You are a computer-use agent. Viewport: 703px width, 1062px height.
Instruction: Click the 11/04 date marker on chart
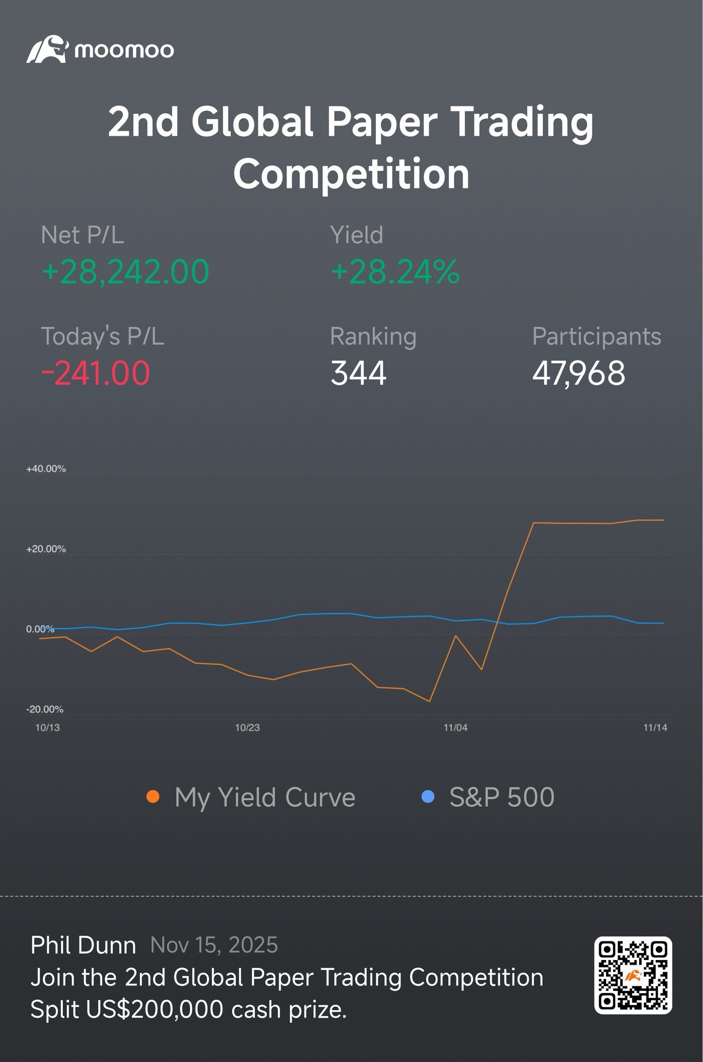[x=455, y=728]
